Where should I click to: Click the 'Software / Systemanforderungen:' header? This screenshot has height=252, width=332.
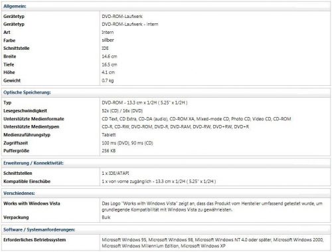point(39,229)
